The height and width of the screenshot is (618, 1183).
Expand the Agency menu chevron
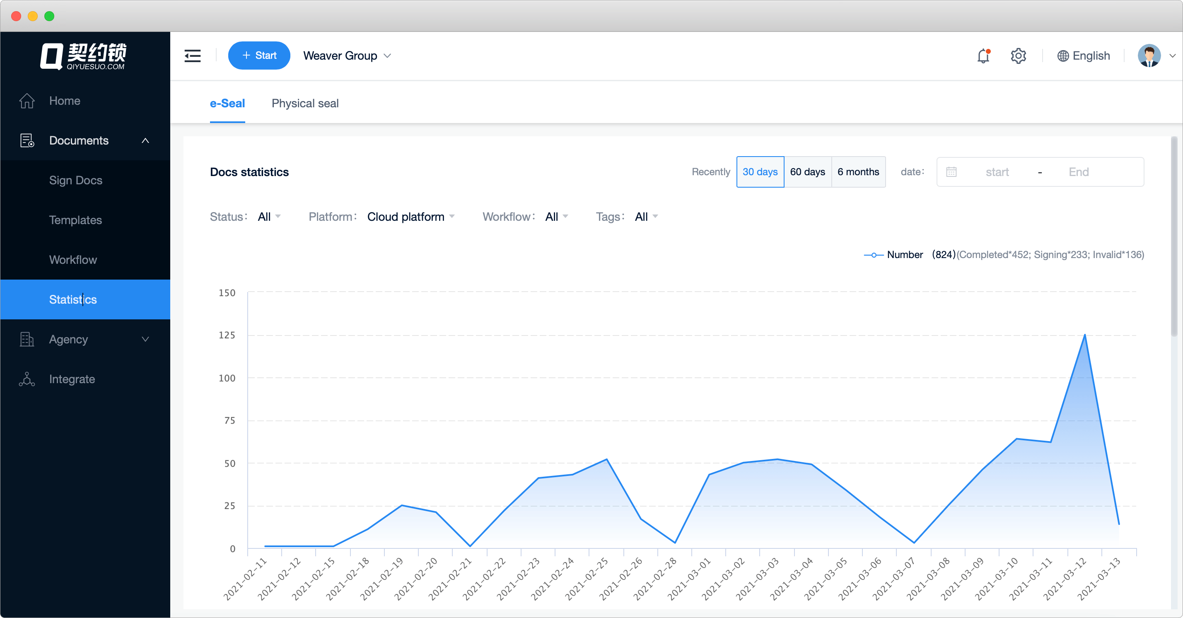pos(145,339)
